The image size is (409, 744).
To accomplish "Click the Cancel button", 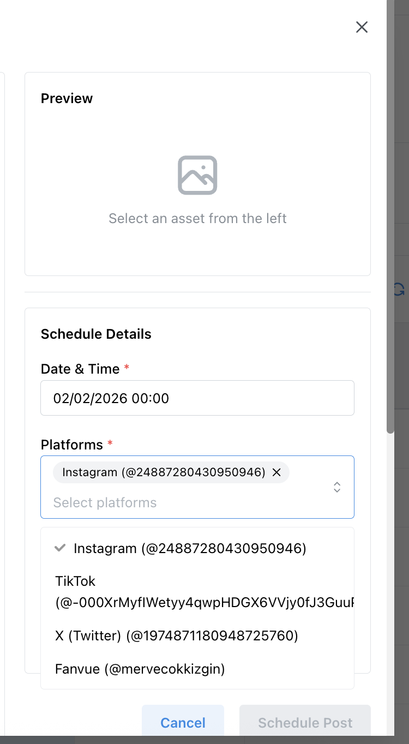I will 183,722.
